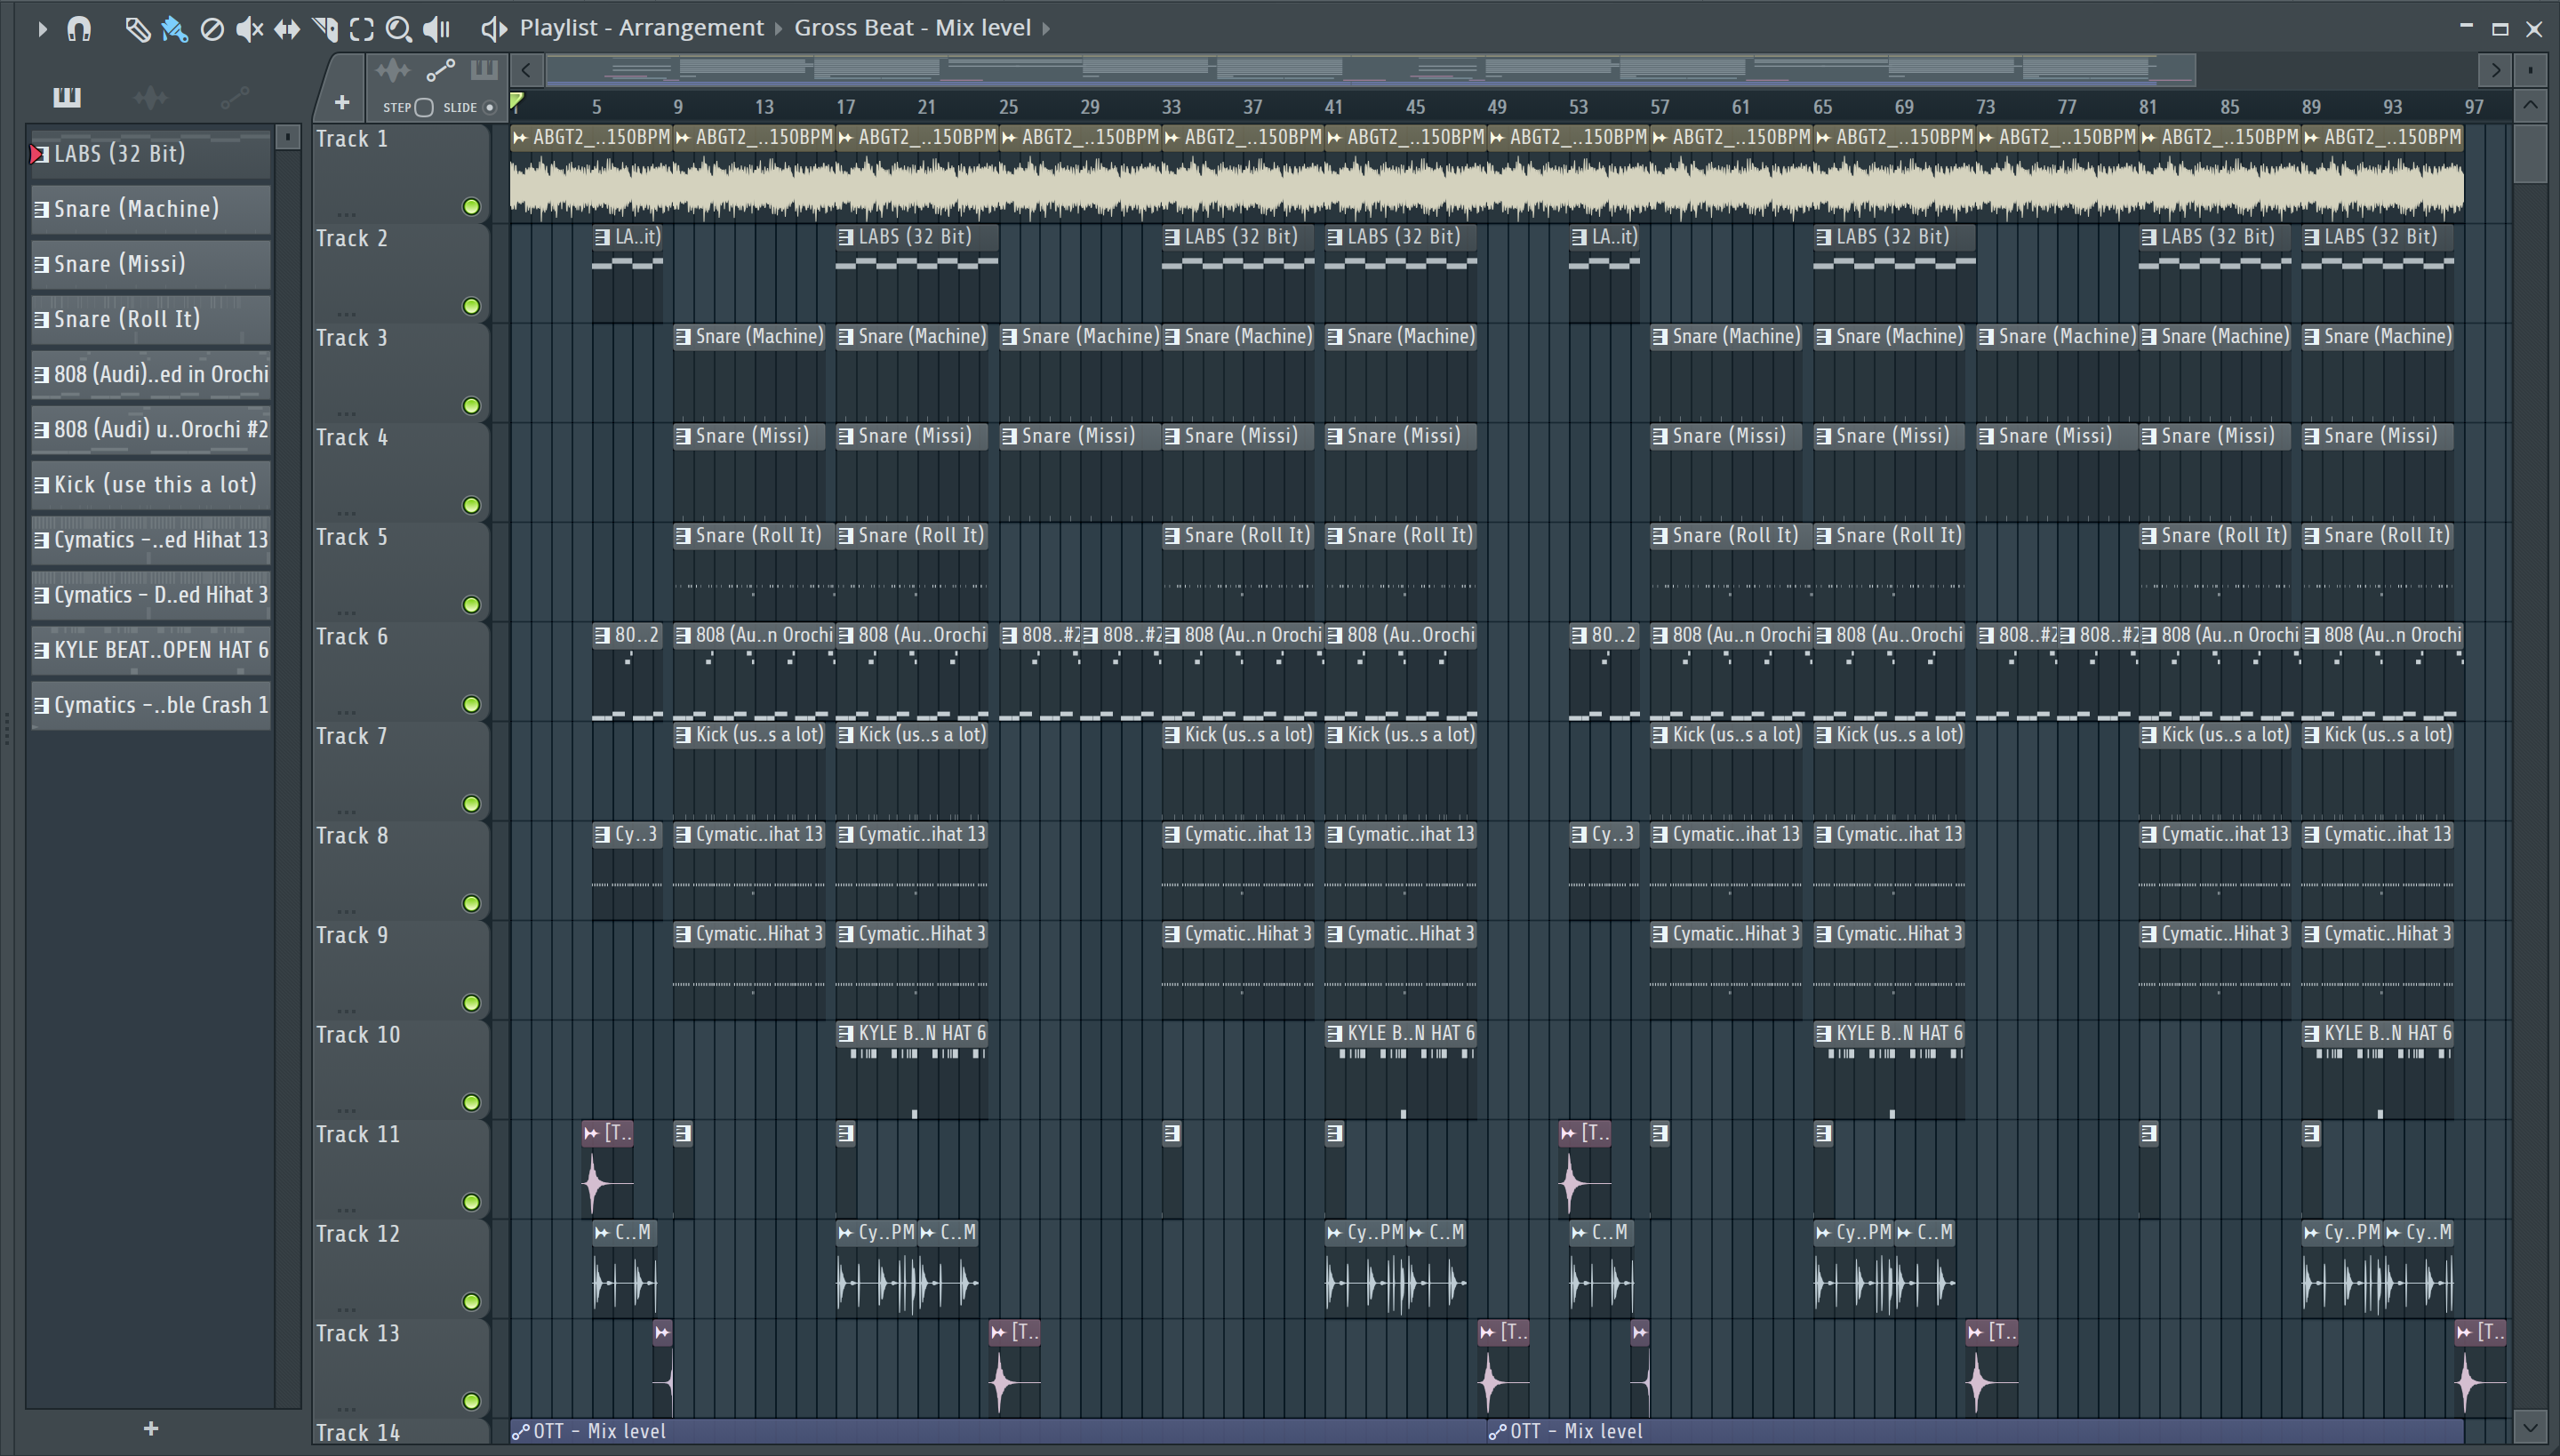Click the vertical scroll down arrow
Screen dimensions: 2560x1456
(2530, 1426)
